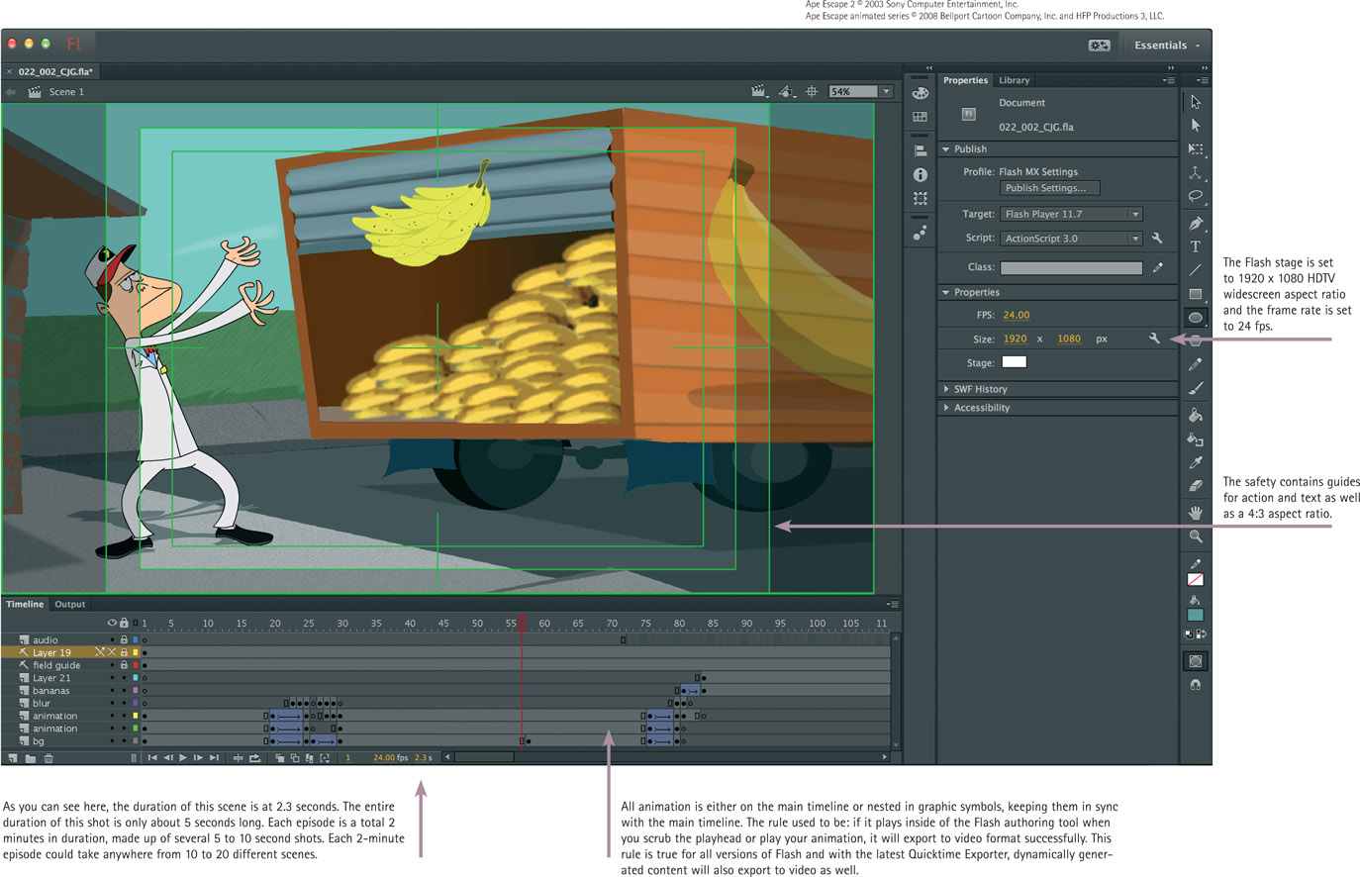
Task: Switch to the Properties tab
Action: [965, 80]
